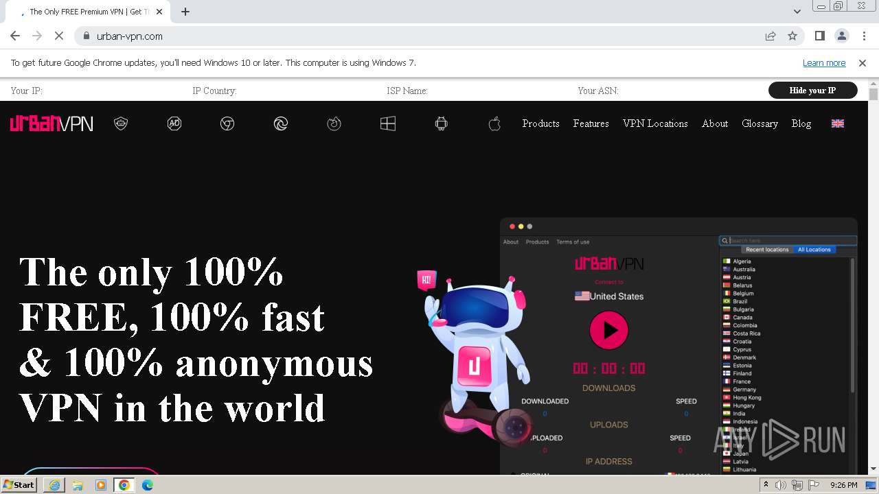This screenshot has height=494, width=879.
Task: Open the UK flag language selector
Action: click(x=838, y=123)
